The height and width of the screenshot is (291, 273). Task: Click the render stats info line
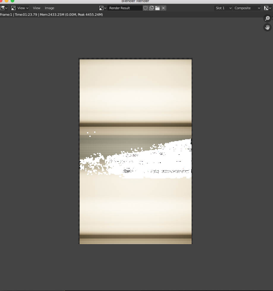coord(51,15)
